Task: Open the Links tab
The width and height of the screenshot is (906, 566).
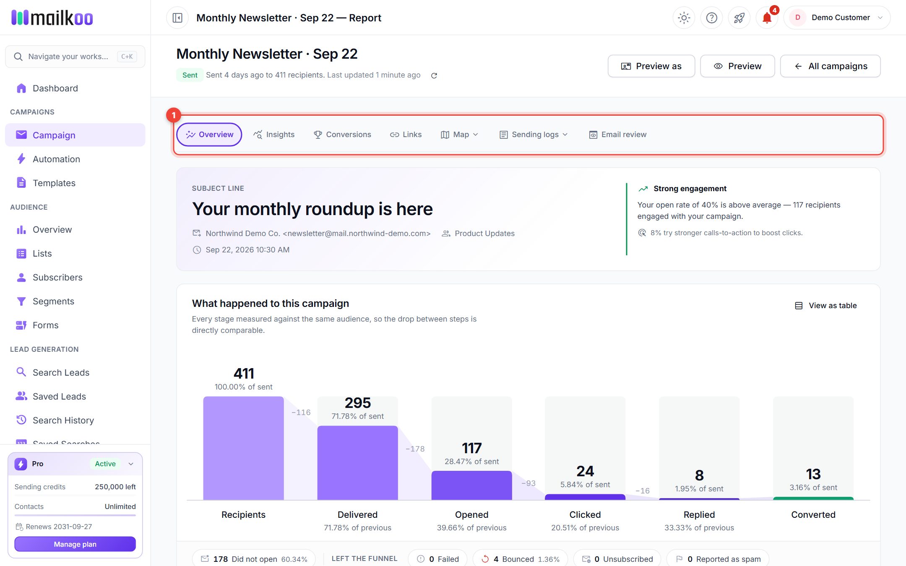Action: tap(406, 135)
